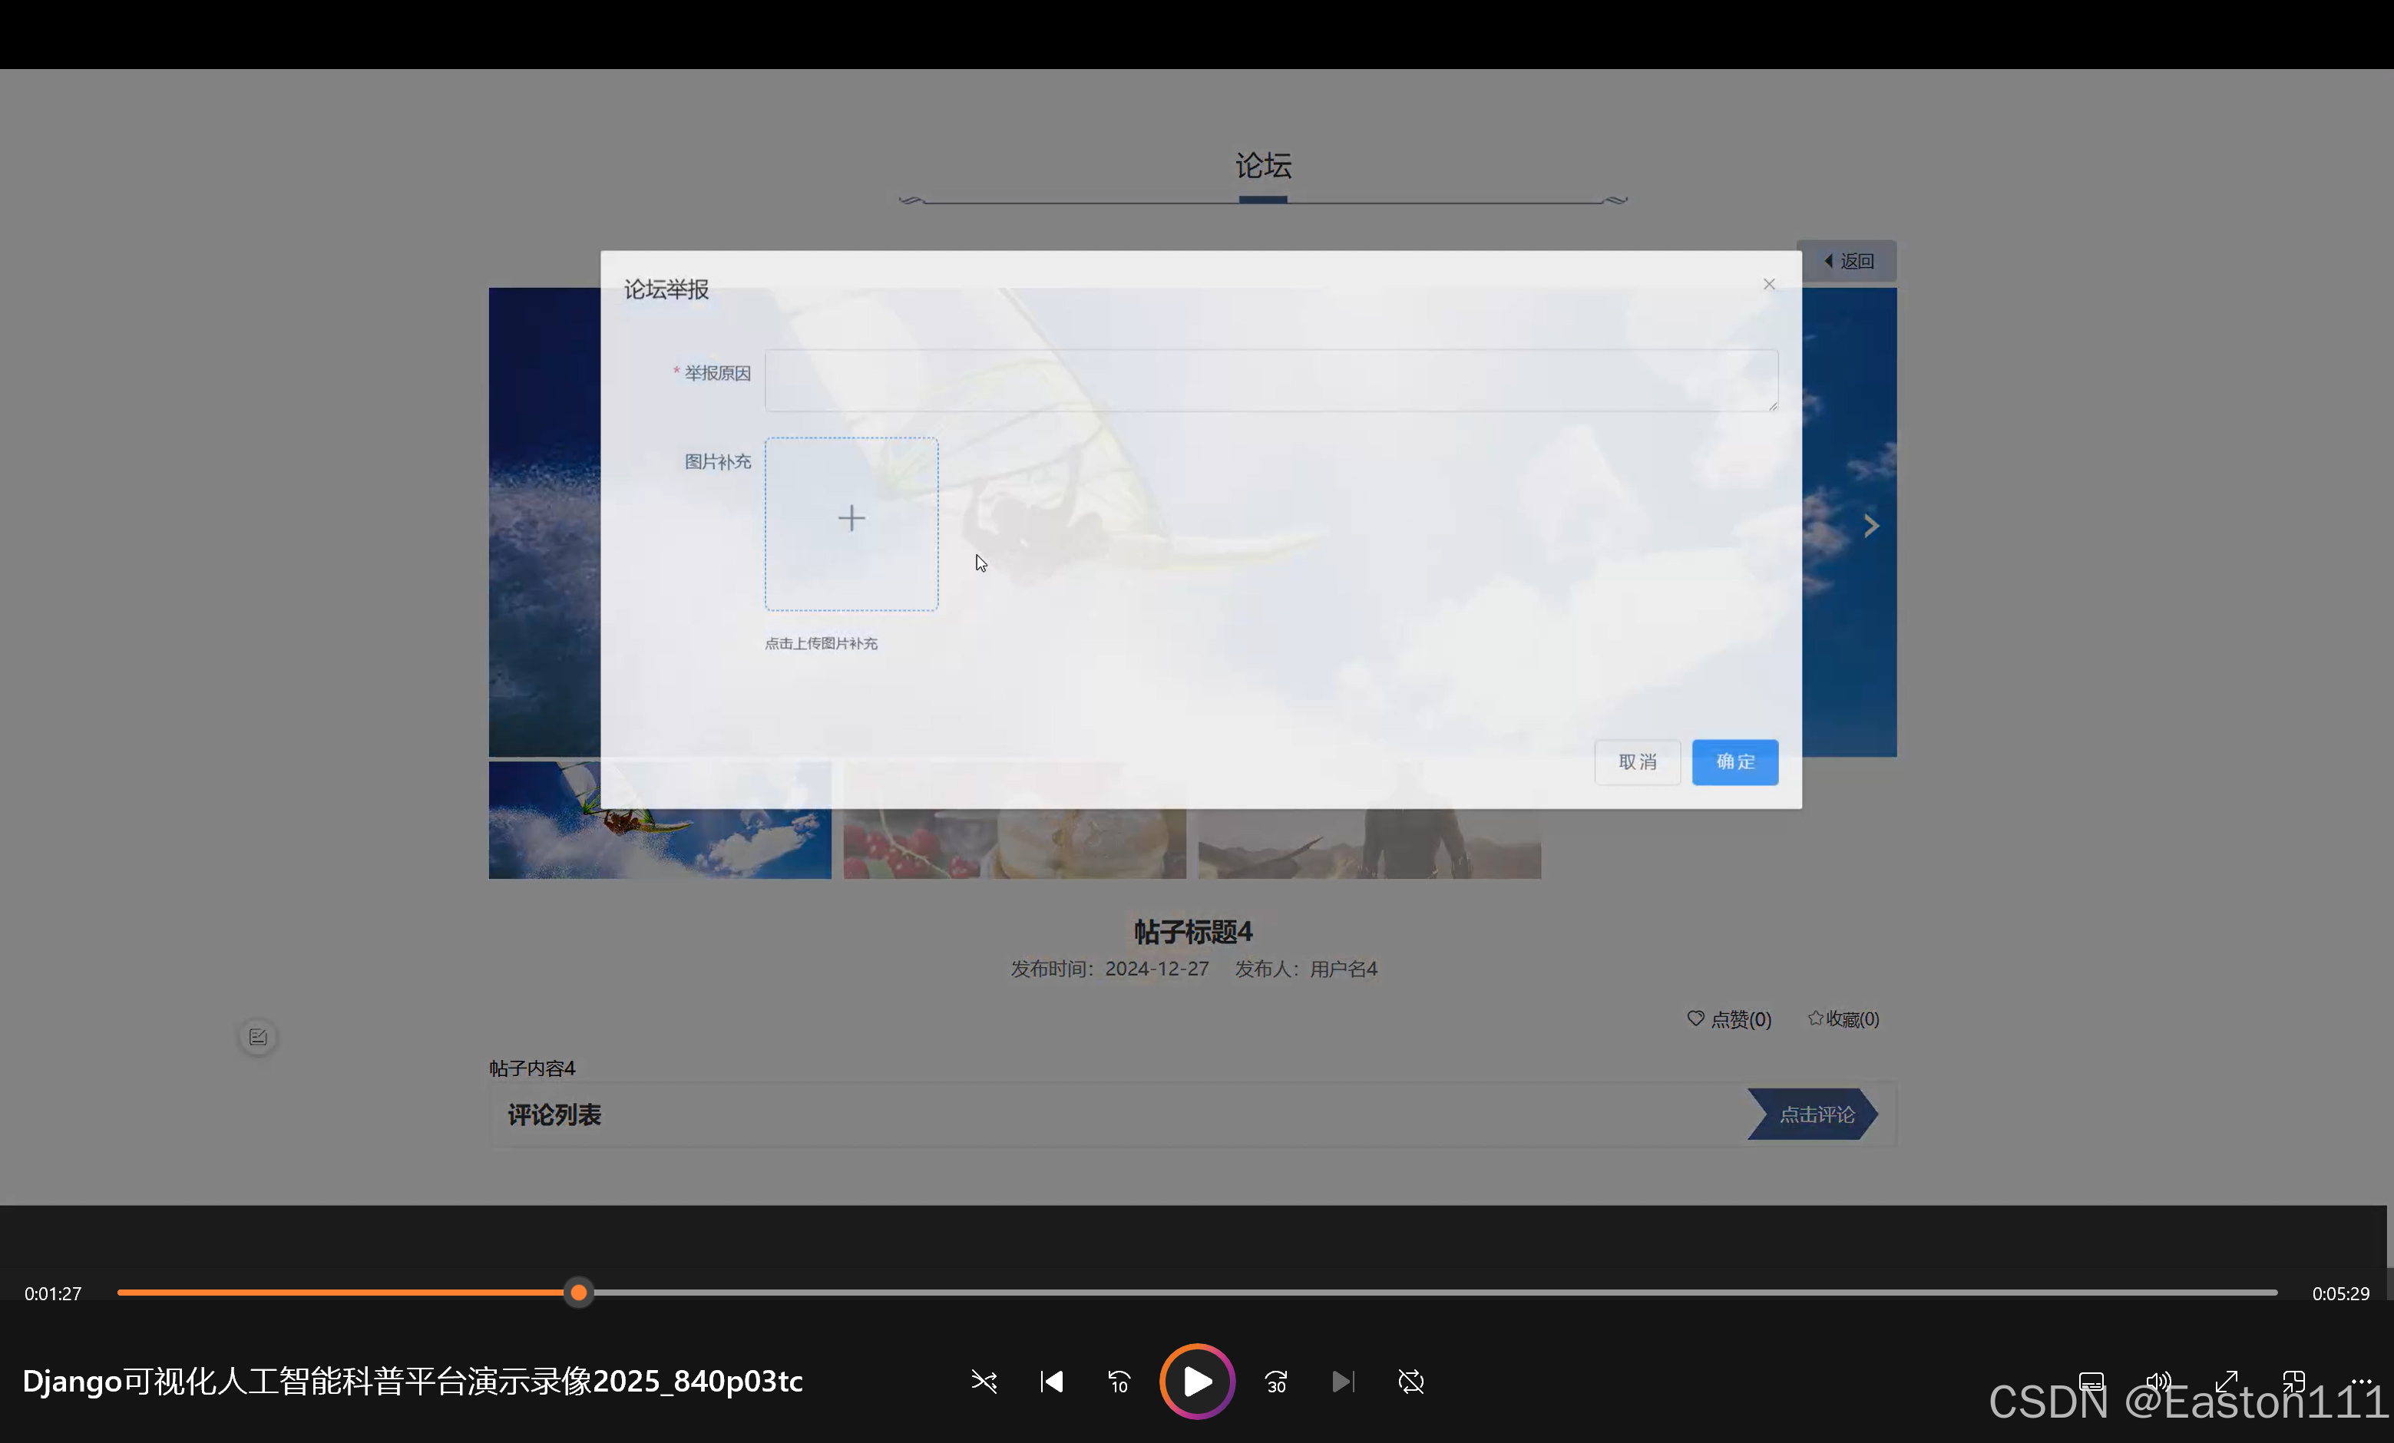Advance carousel with right chevron arrow
The width and height of the screenshot is (2394, 1443).
pos(1870,525)
